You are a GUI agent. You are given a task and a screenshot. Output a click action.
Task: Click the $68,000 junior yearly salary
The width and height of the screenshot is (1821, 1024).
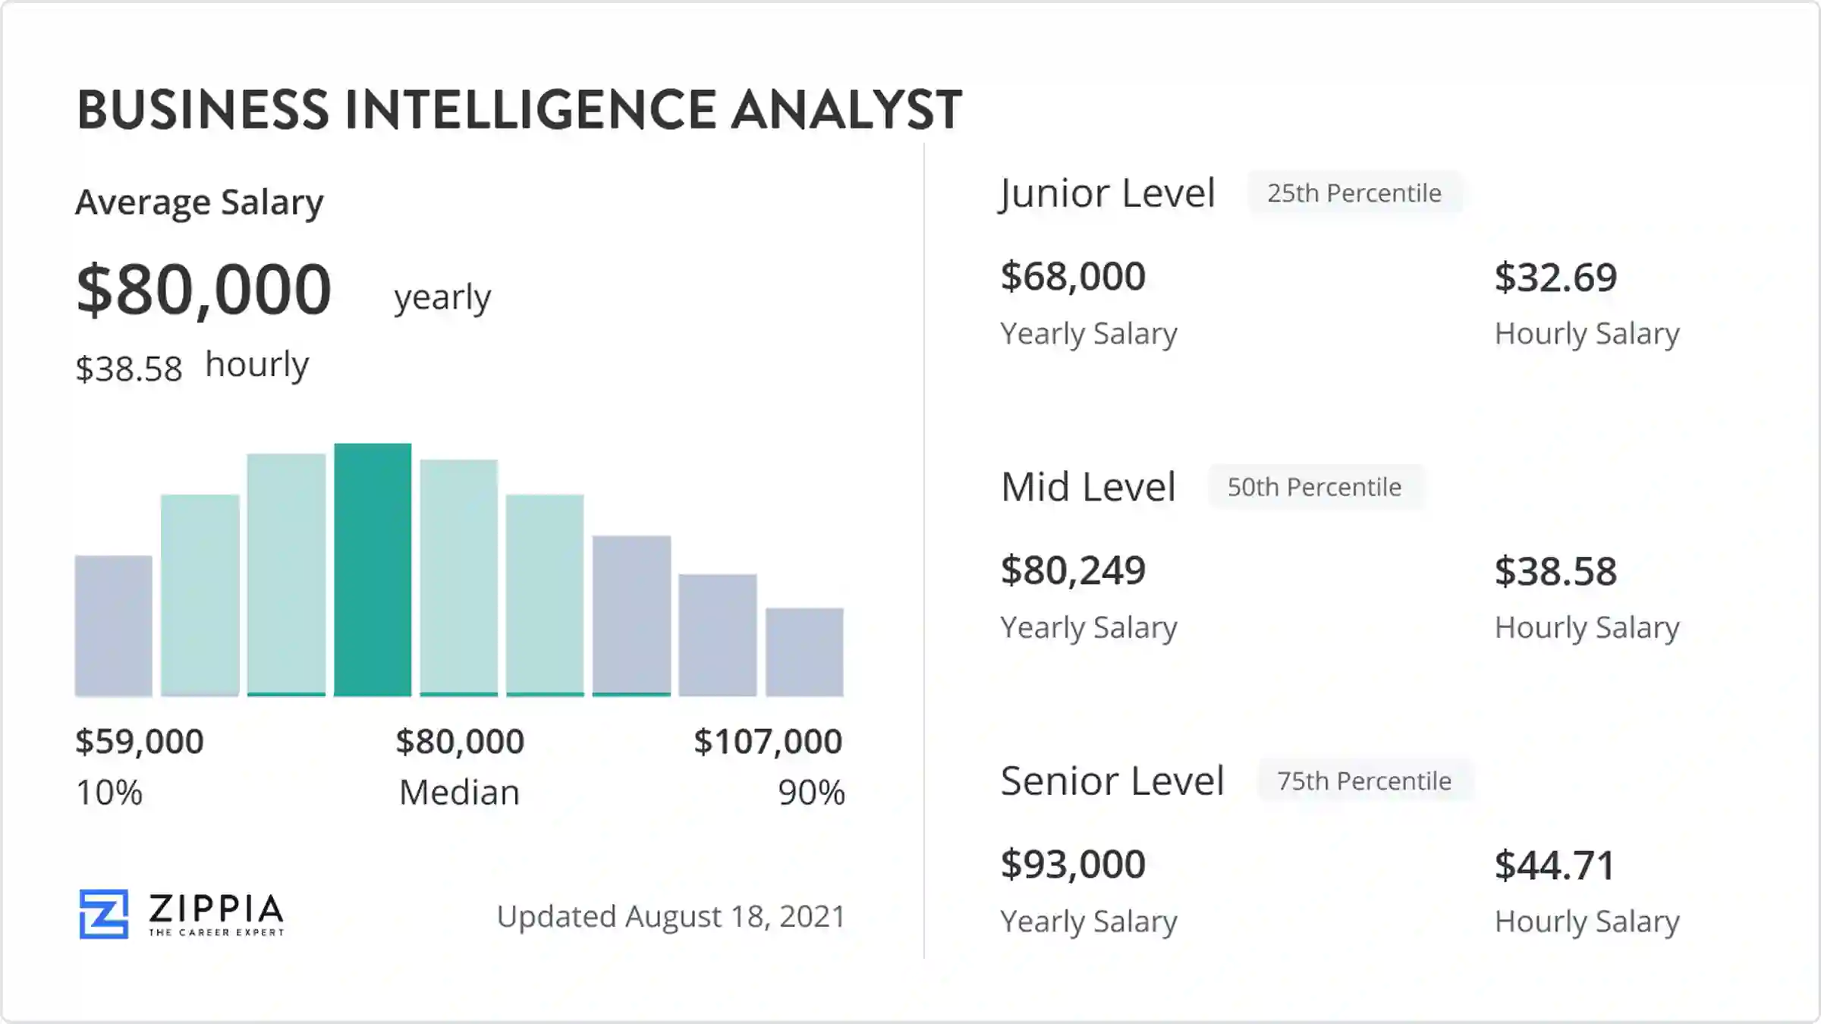1073,276
